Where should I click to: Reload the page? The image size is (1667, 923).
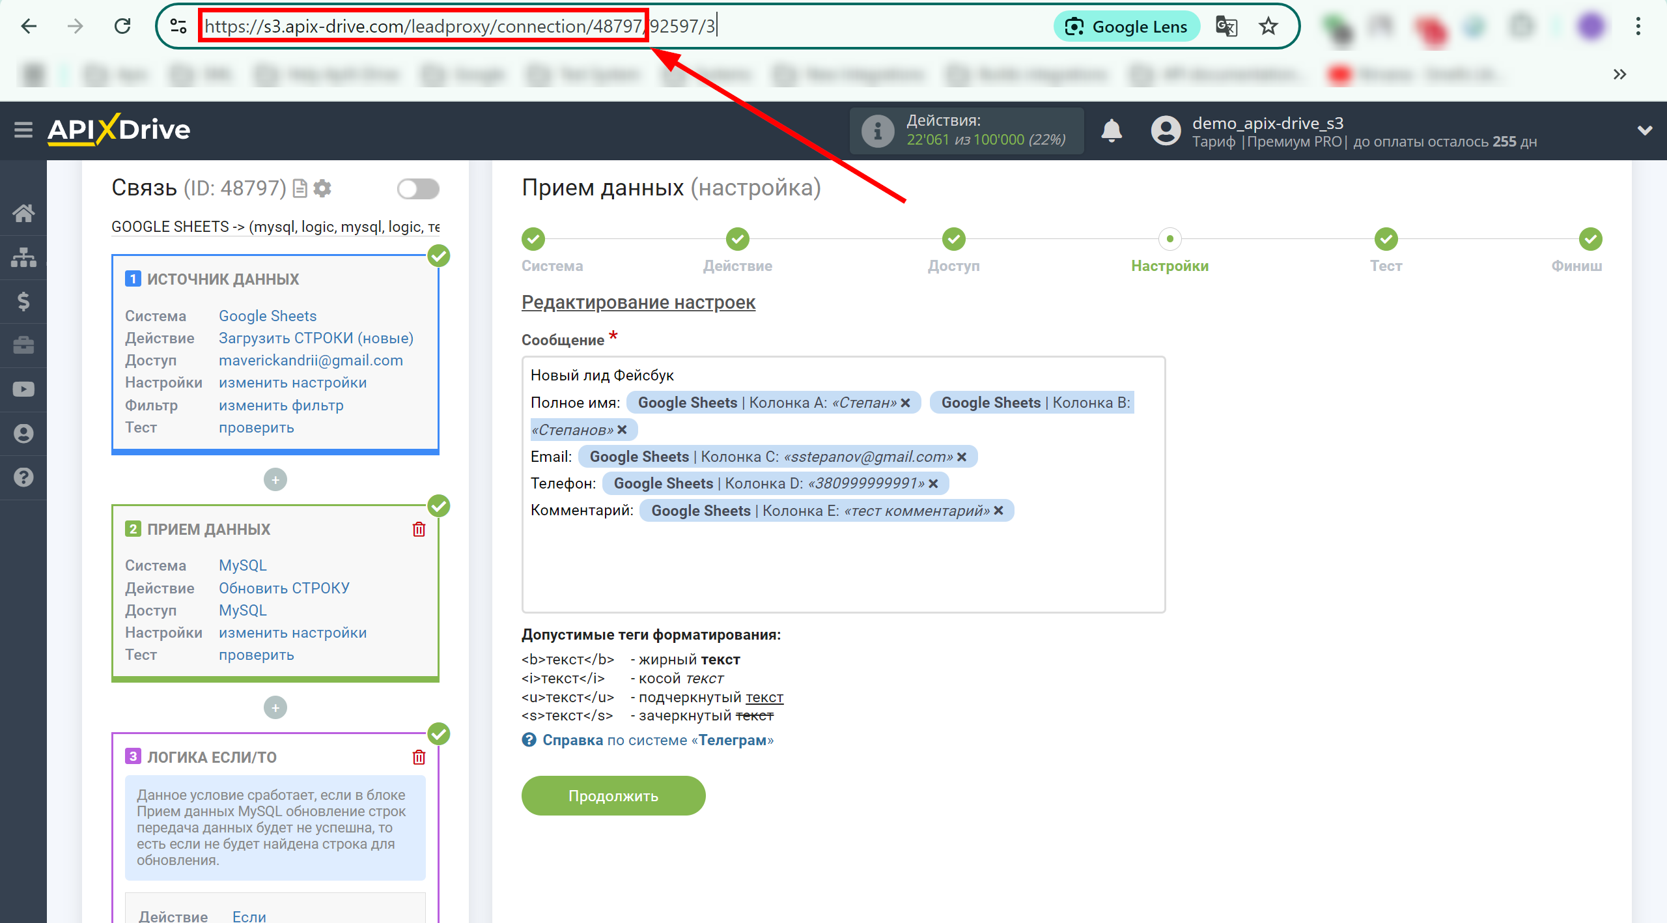[122, 26]
